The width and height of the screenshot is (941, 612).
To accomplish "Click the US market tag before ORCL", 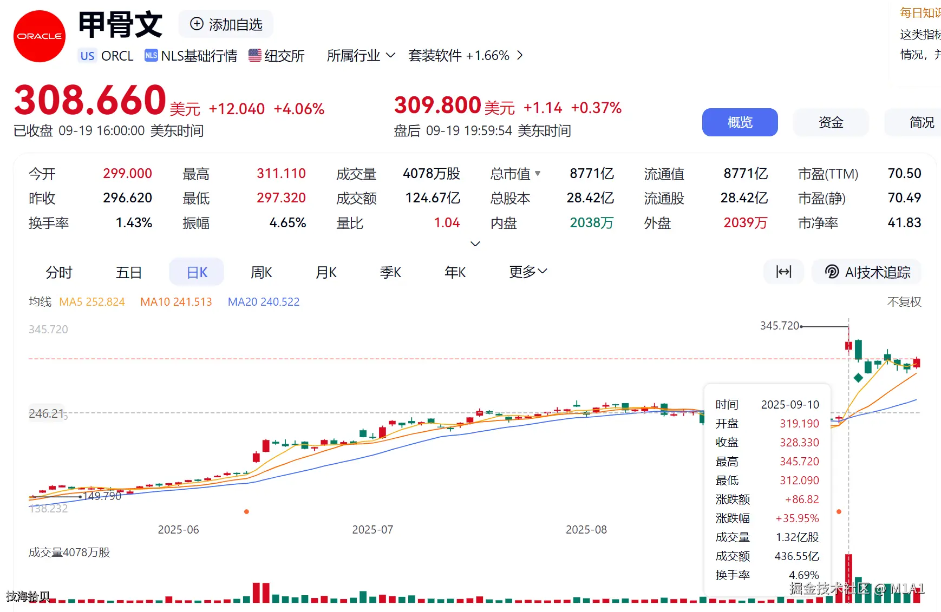I will point(88,56).
